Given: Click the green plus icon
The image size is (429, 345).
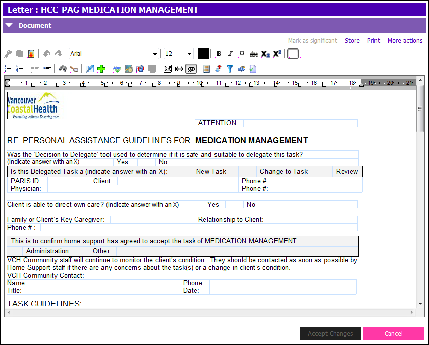Looking at the screenshot, I should 101,69.
